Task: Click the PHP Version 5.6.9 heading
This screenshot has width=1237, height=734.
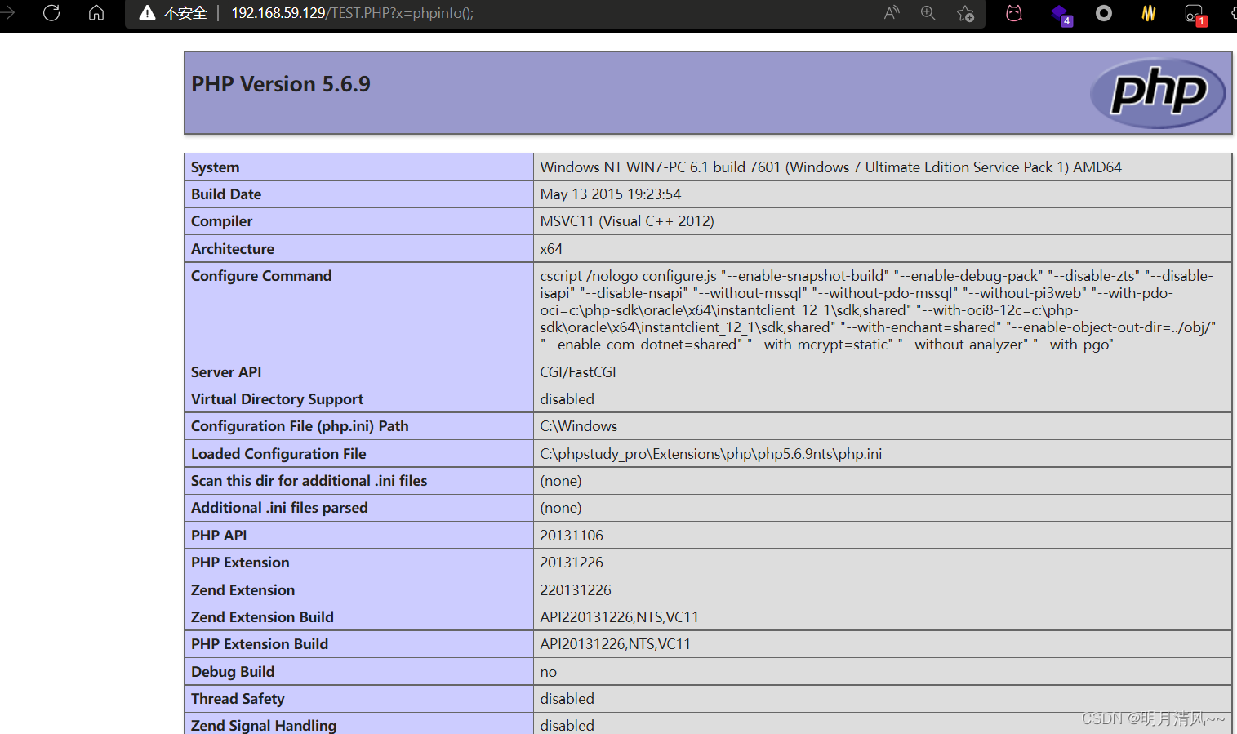Action: 281,84
